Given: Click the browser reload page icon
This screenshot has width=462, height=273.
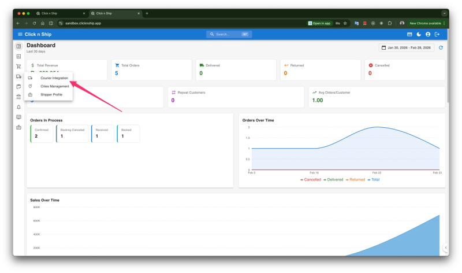Looking at the screenshot, I should click(35, 23).
